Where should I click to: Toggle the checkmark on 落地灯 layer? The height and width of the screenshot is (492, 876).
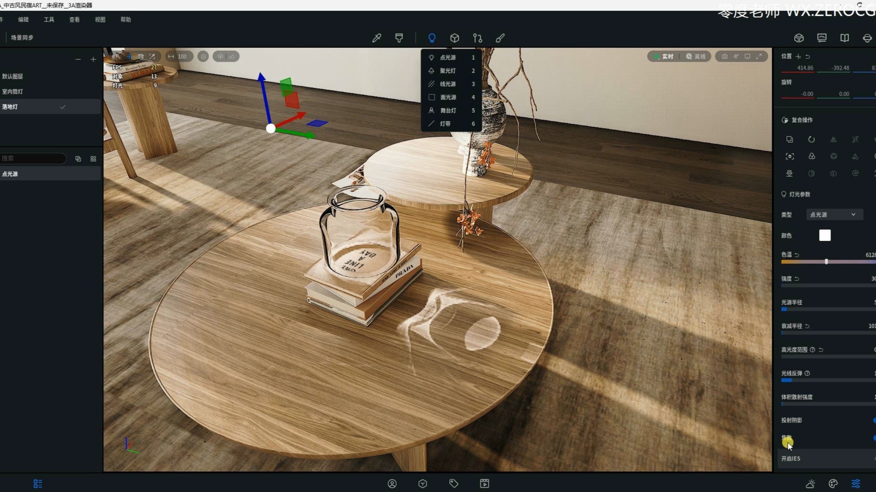(63, 107)
